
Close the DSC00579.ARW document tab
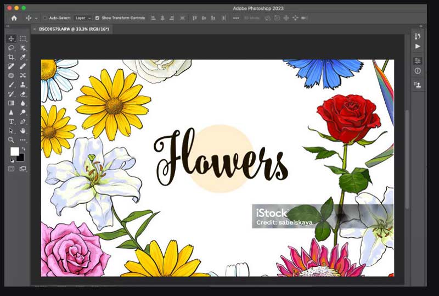click(35, 29)
